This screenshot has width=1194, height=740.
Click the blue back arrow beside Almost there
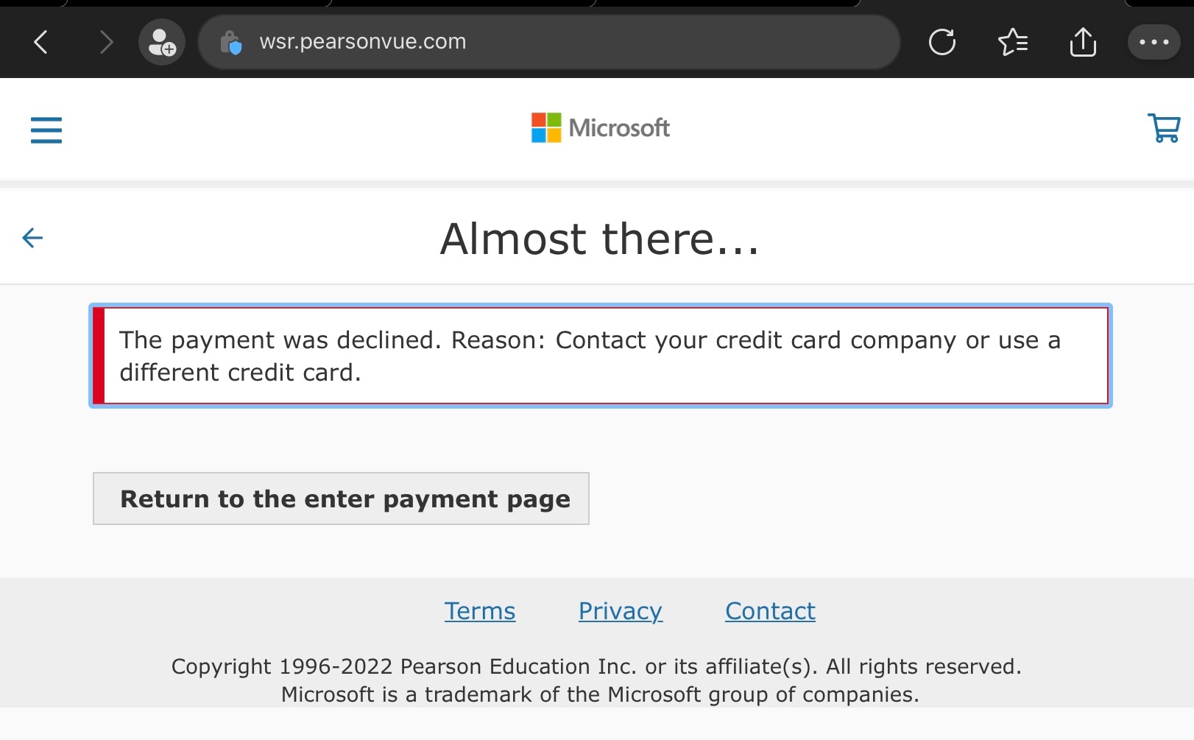pyautogui.click(x=32, y=238)
